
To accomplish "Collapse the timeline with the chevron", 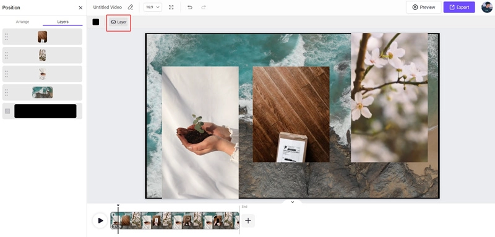I will tap(292, 202).
